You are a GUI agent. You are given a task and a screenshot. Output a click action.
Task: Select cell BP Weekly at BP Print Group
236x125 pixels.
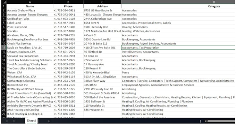[30, 89]
